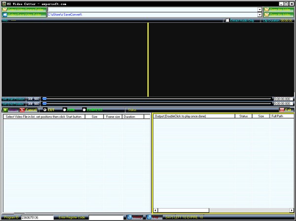Click the green Start play button

(10, 110)
